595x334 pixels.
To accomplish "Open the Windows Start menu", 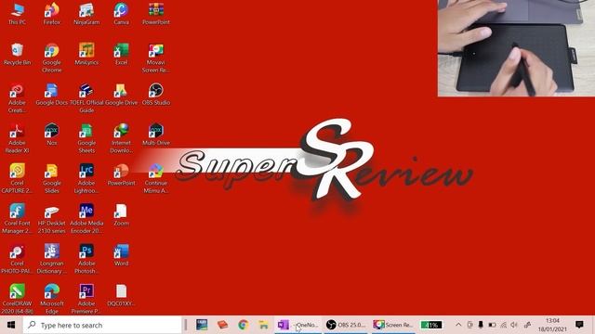I will point(11,325).
